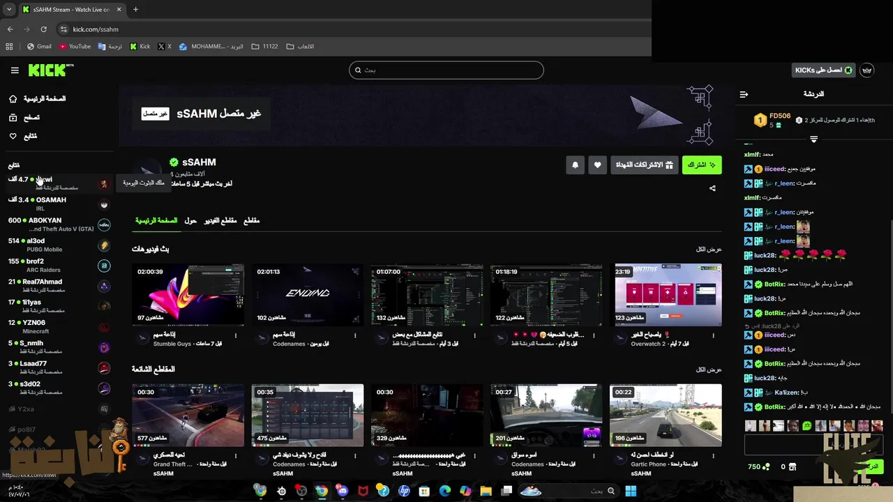Open the Overwatch 2 video thumbnail

pos(666,295)
